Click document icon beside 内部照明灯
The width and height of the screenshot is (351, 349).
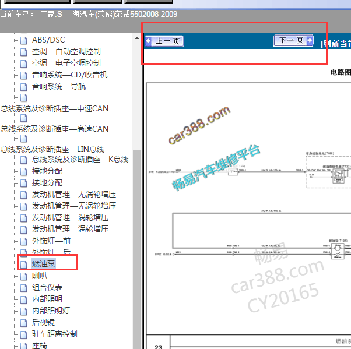pyautogui.click(x=23, y=311)
